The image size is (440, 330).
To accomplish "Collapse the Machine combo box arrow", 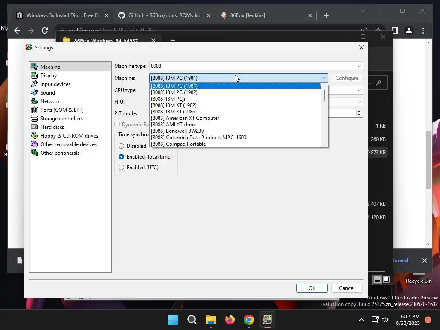I will [324, 78].
